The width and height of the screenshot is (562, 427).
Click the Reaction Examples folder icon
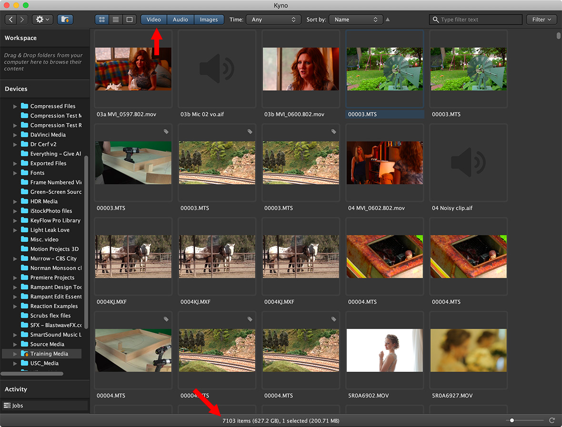click(x=24, y=306)
